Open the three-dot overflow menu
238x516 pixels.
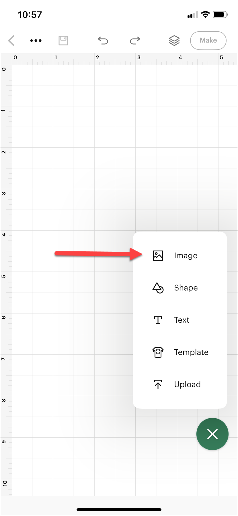click(x=36, y=41)
